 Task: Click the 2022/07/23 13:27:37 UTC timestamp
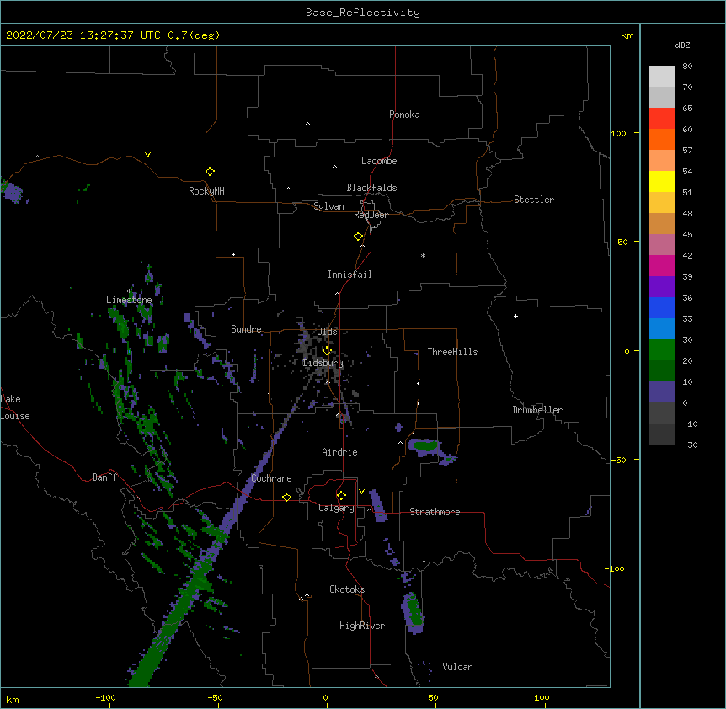[83, 35]
